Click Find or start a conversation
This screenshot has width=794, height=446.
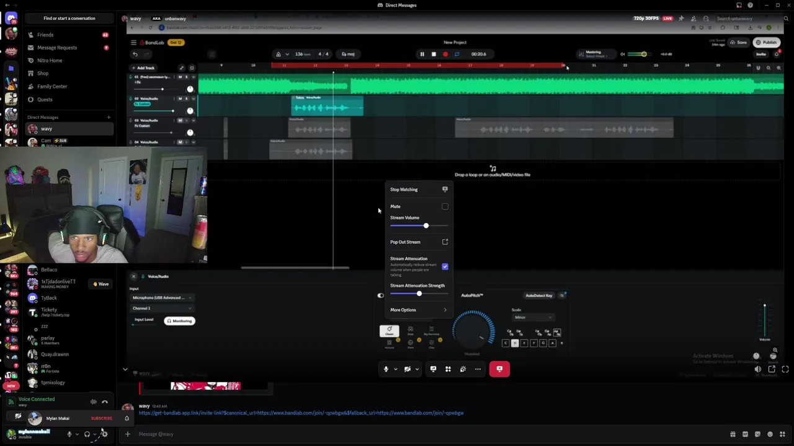(x=69, y=18)
